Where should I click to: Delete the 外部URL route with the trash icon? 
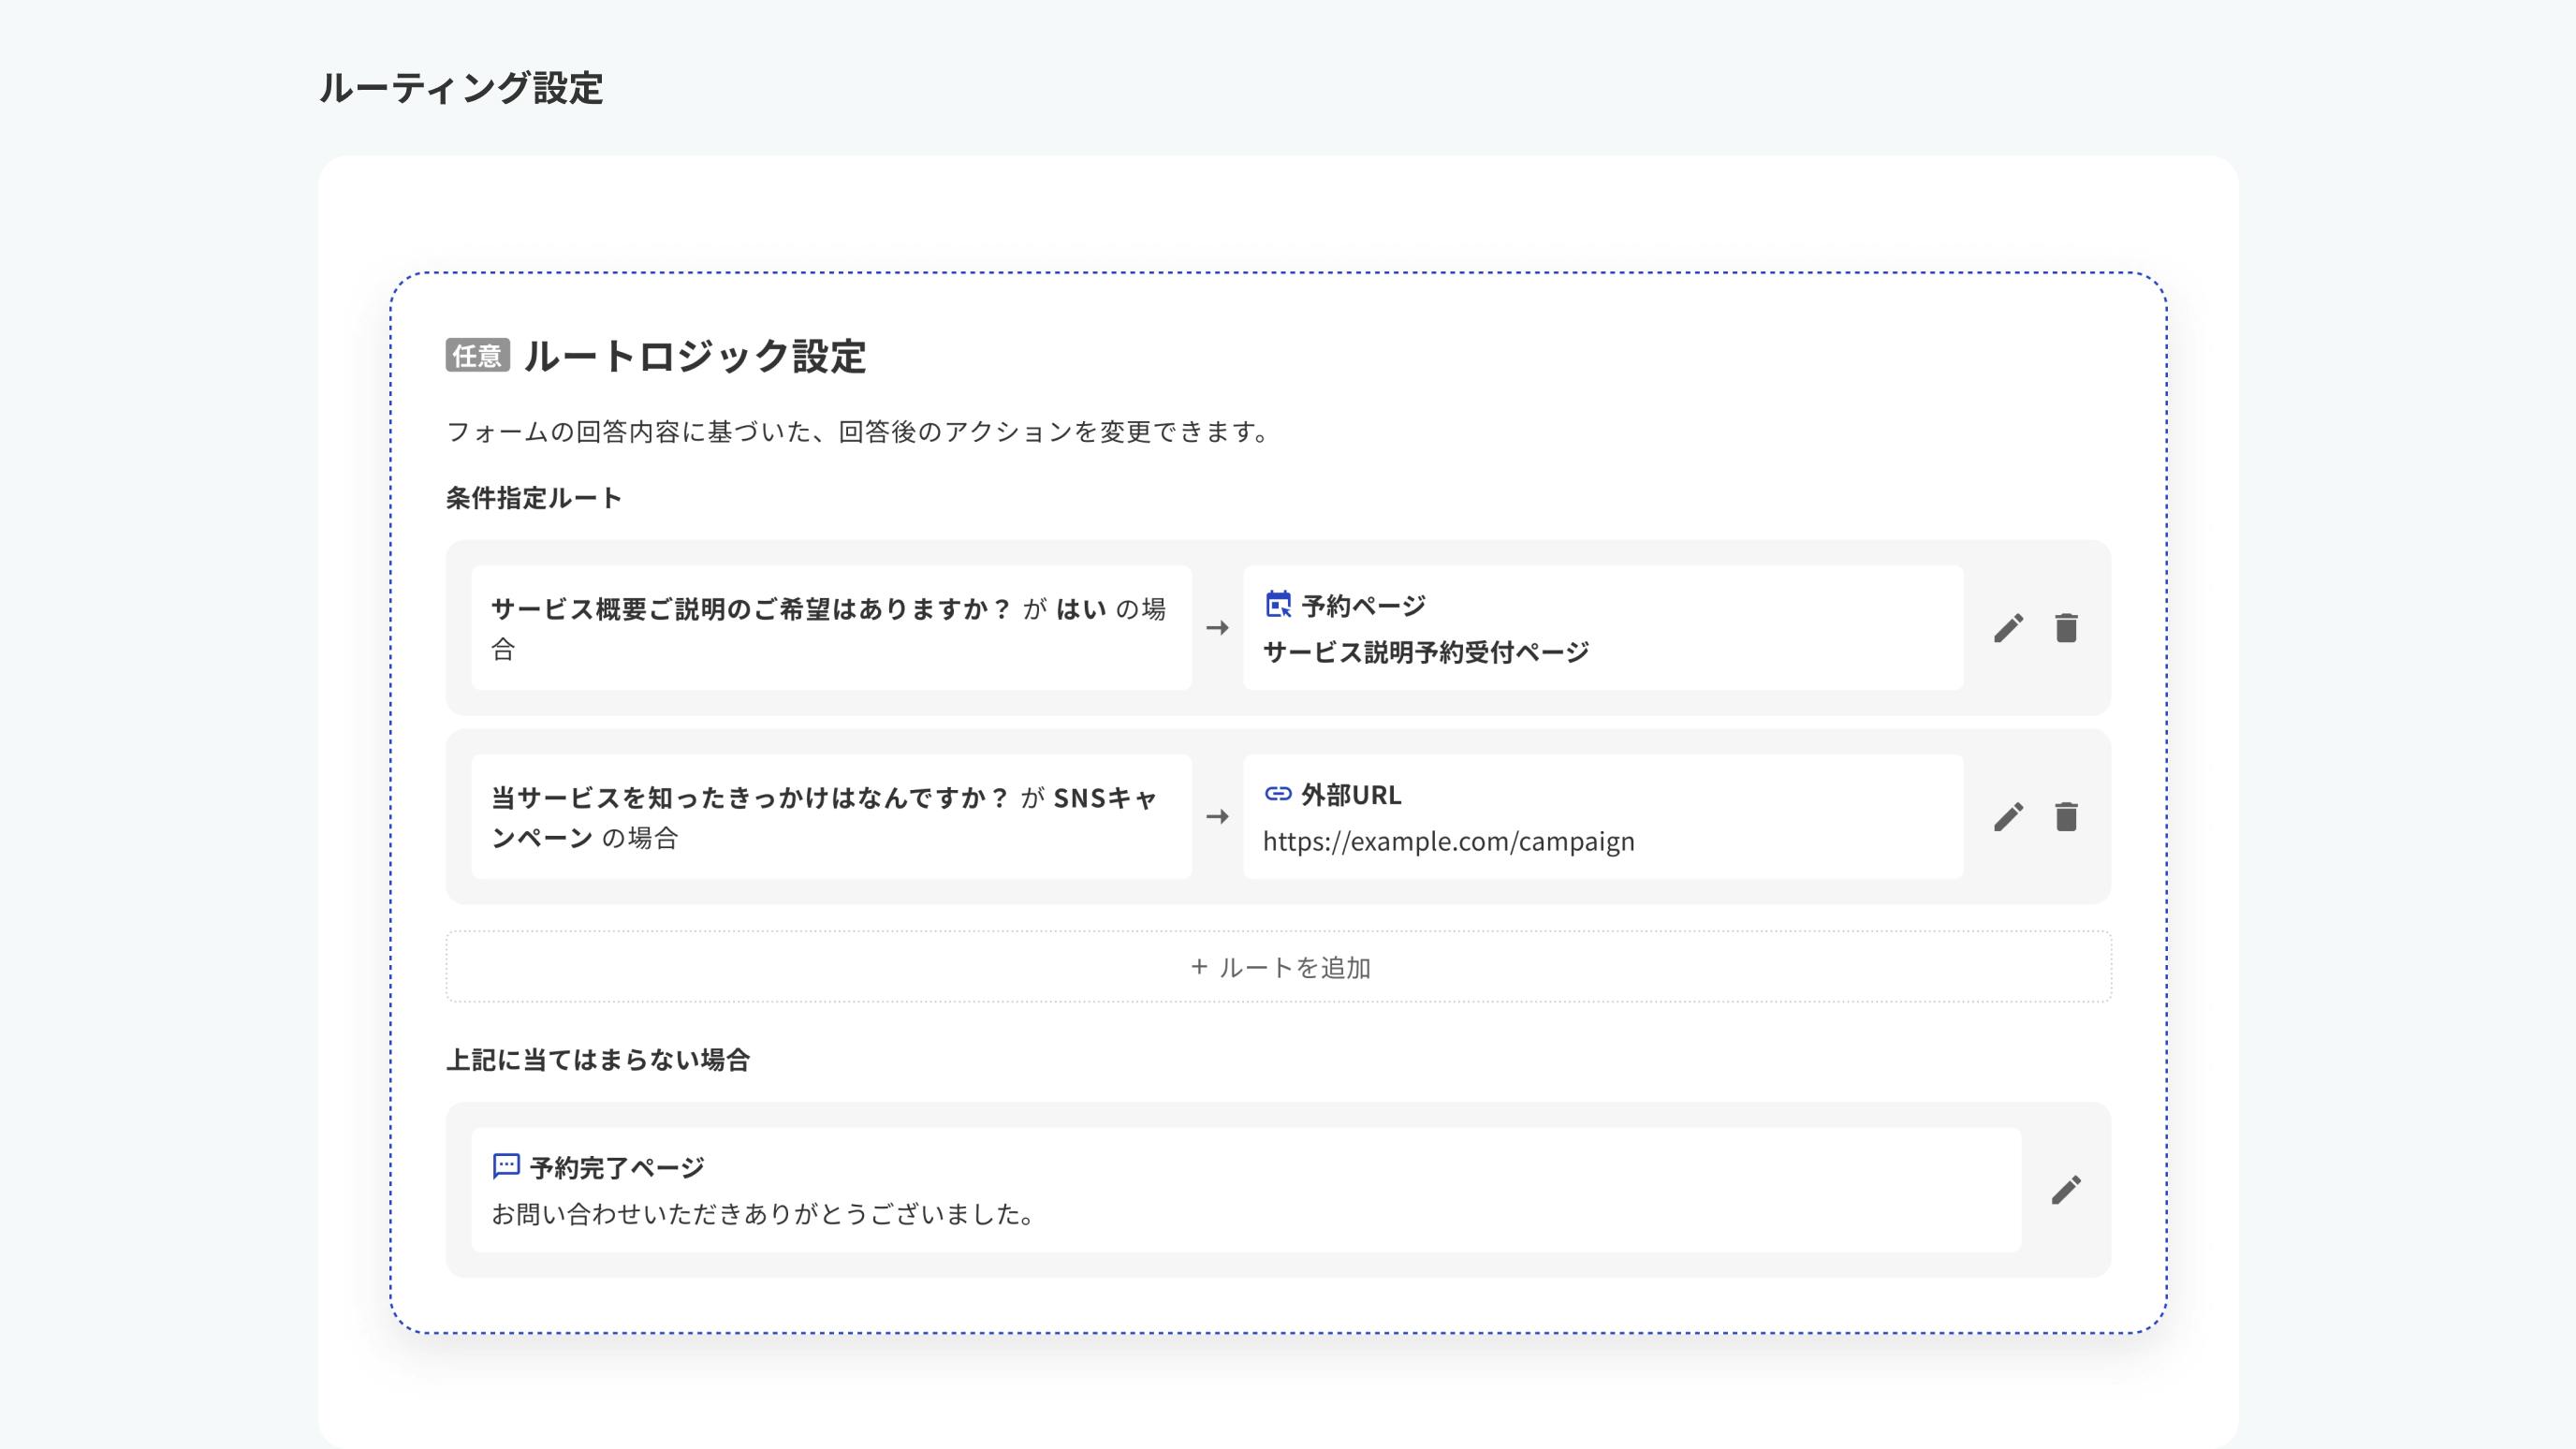[2065, 817]
